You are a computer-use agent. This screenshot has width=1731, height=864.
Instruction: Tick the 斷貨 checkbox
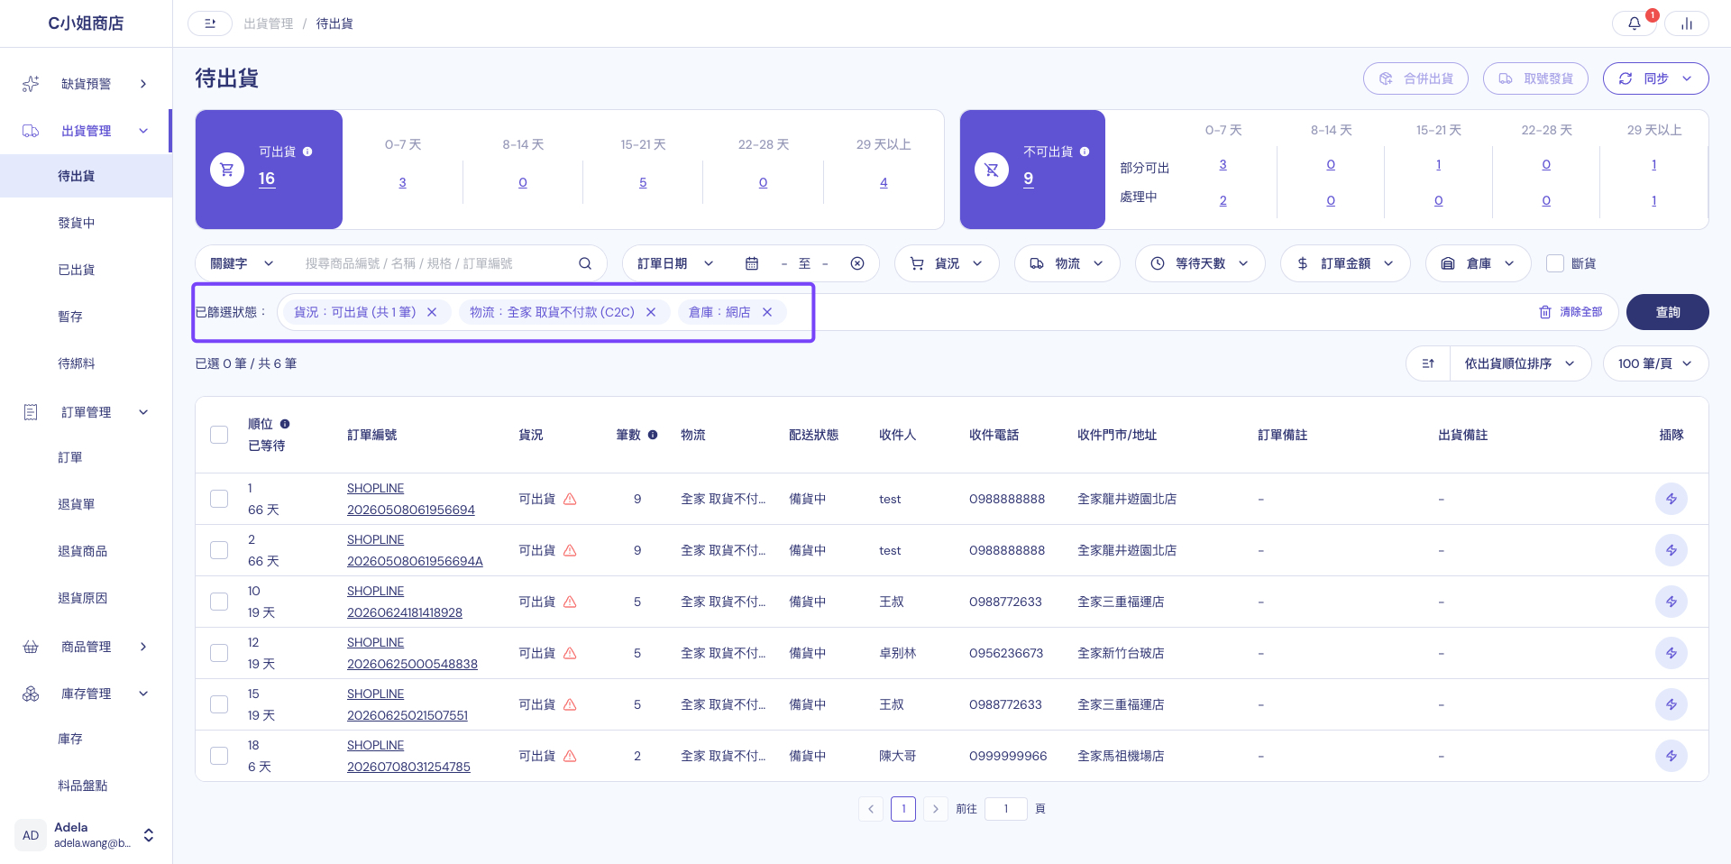click(x=1555, y=263)
